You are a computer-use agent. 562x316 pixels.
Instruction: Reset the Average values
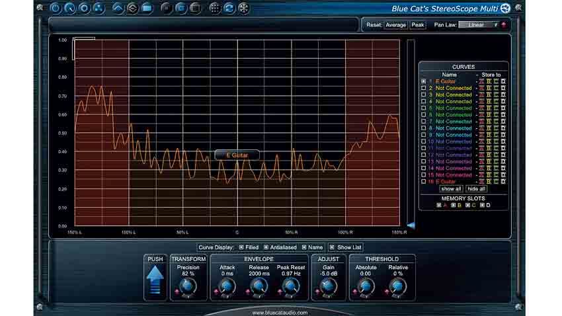[x=395, y=24]
